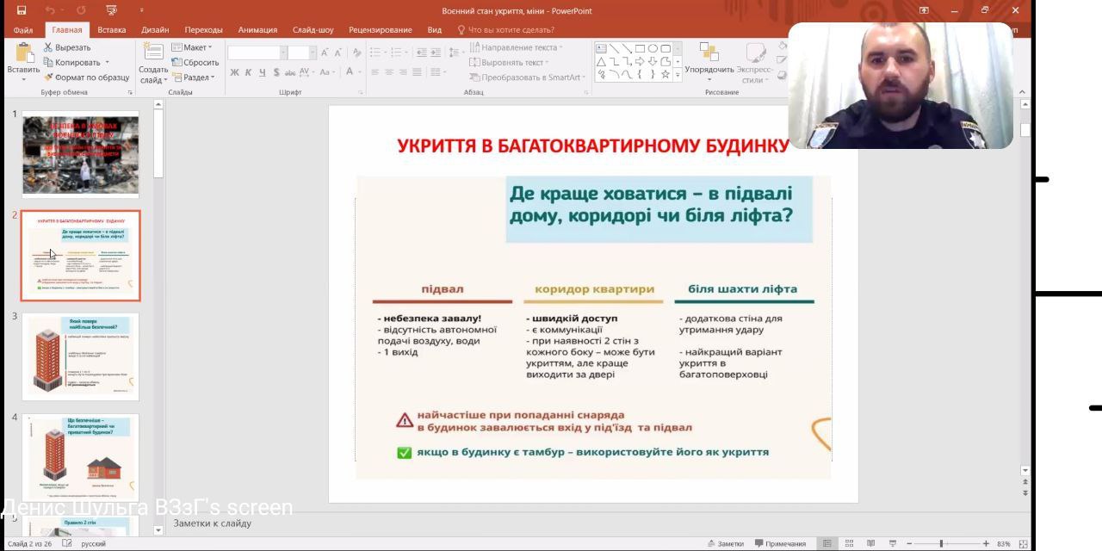Select slide 3 thumbnail with red building
The image size is (1102, 551).
pos(80,356)
